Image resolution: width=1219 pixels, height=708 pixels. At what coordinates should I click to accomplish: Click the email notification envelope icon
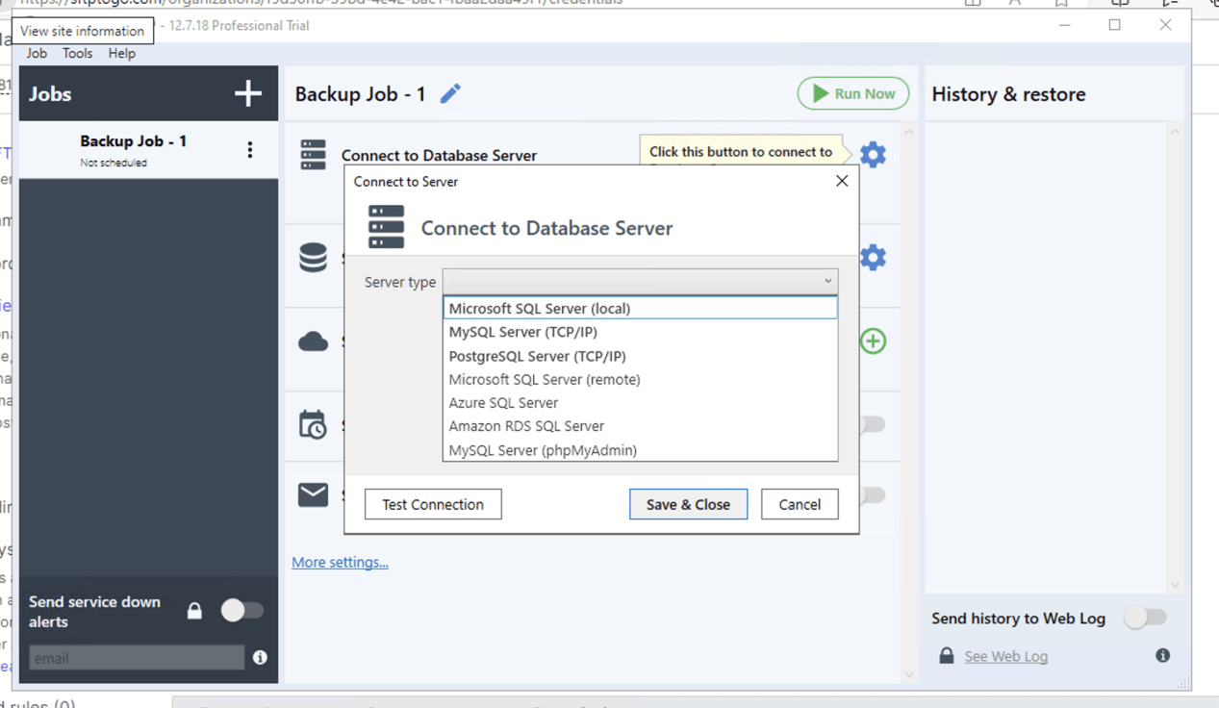tap(313, 494)
